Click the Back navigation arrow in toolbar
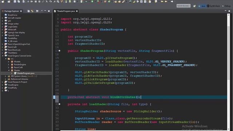This screenshot has width=233, height=131. tap(166, 1)
